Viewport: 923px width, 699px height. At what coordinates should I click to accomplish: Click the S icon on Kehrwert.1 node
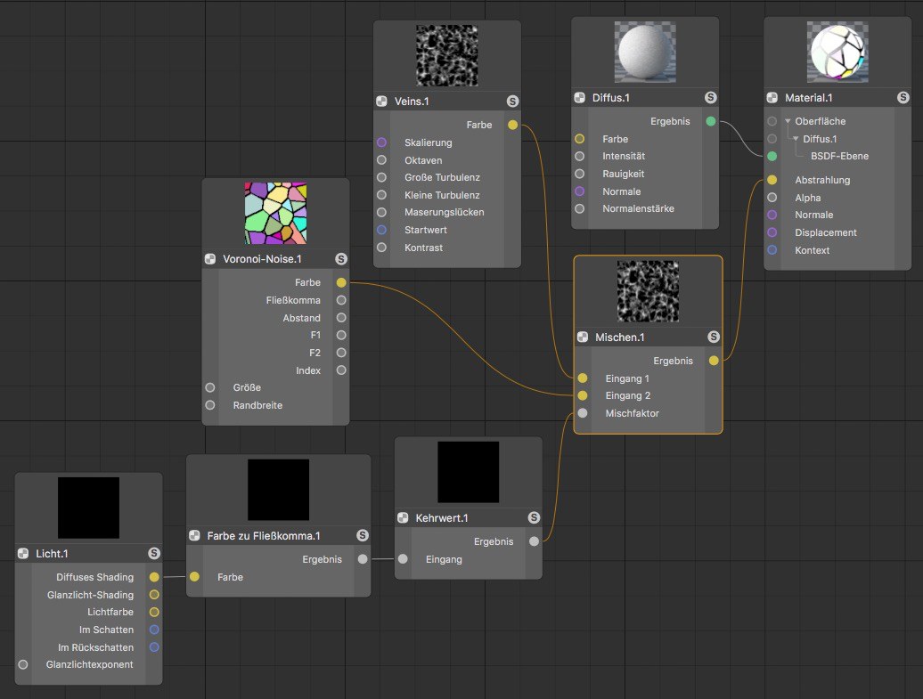(x=534, y=517)
